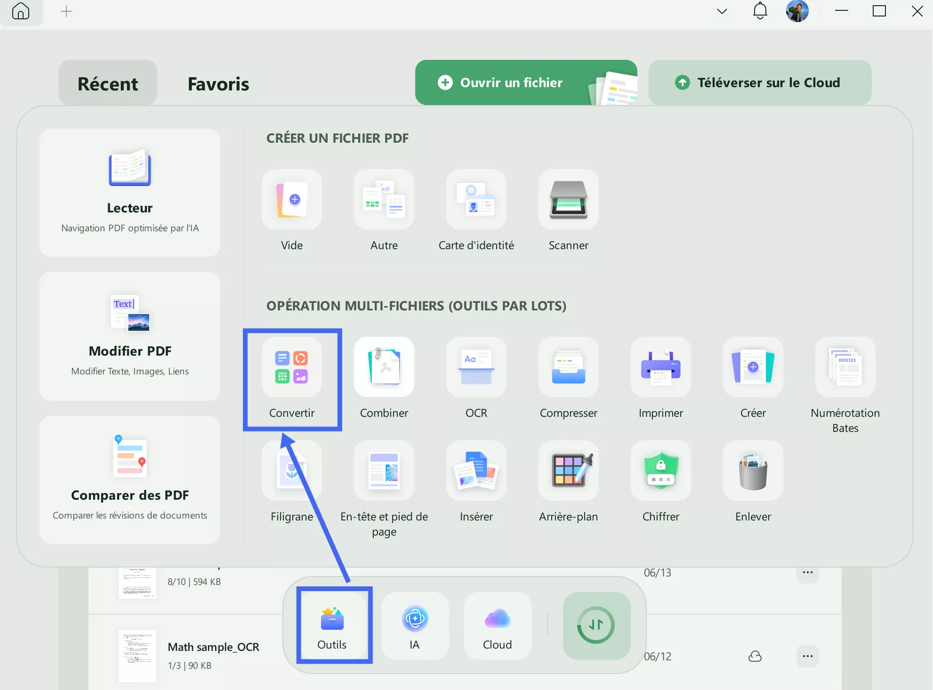Screen dimensions: 933x690
Task: Open the Math sample_OCR thumbnail
Action: click(x=137, y=656)
